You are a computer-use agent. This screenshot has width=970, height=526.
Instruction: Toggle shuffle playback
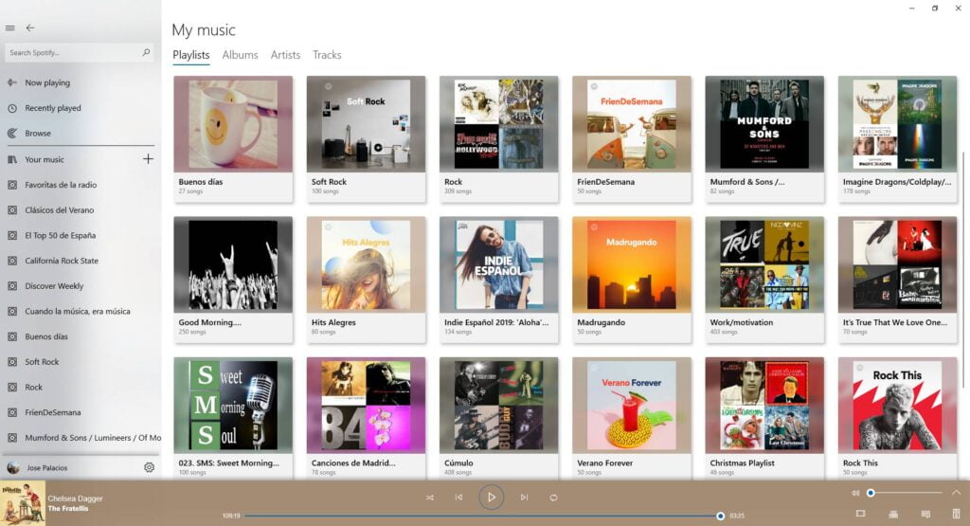pyautogui.click(x=430, y=497)
